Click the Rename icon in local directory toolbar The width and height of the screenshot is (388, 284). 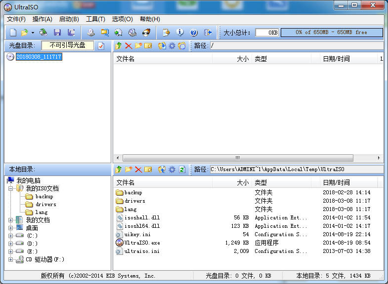(148, 170)
